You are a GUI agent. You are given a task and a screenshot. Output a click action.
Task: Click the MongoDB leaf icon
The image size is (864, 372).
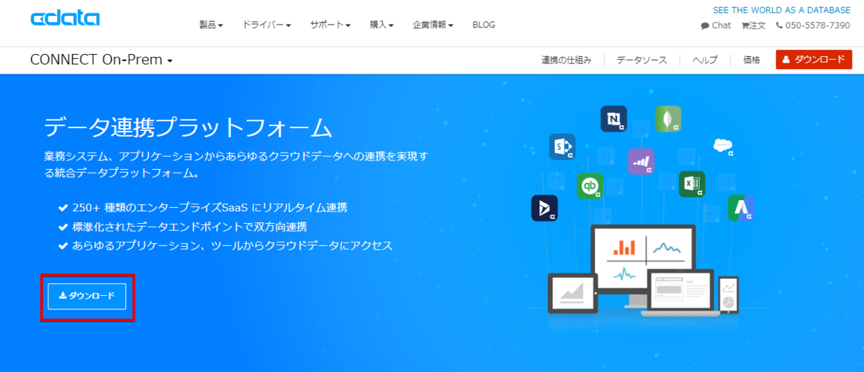668,118
